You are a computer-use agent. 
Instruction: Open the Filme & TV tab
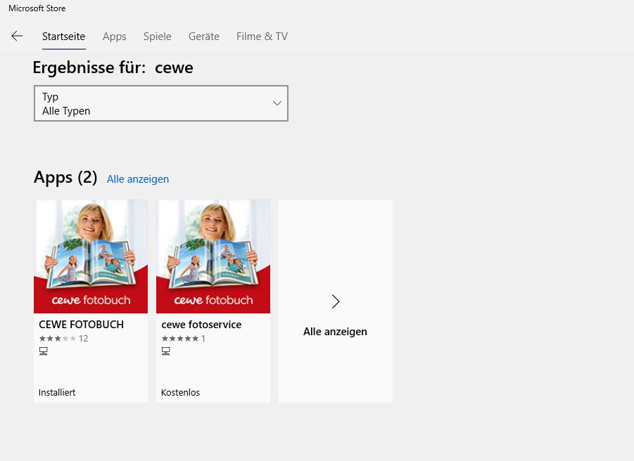point(262,37)
